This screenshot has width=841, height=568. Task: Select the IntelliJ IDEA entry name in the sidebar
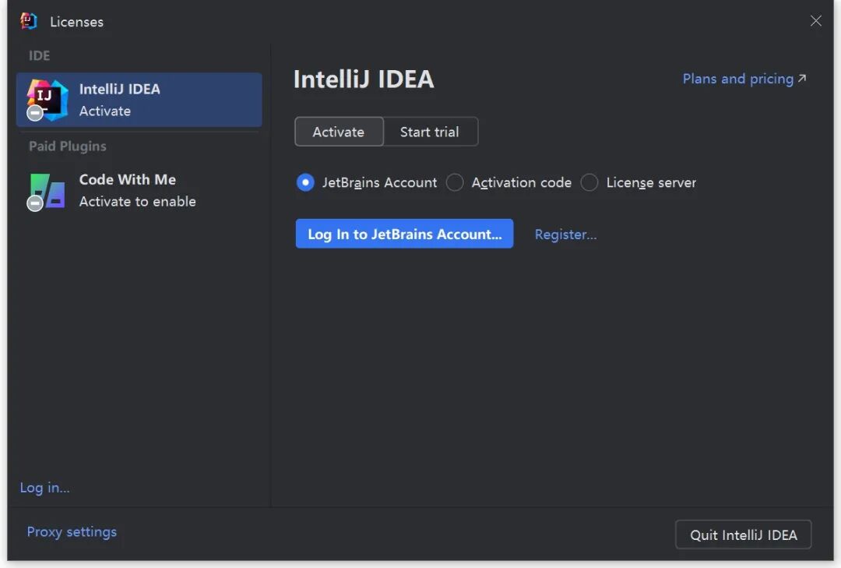pyautogui.click(x=120, y=89)
